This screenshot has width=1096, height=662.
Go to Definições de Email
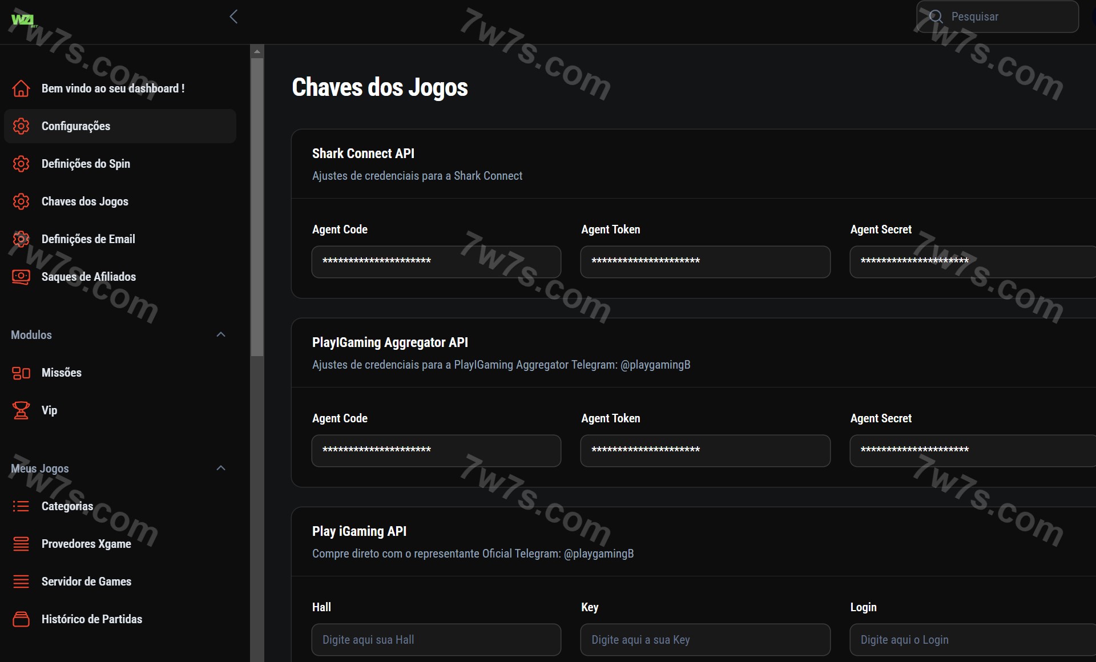(x=88, y=239)
